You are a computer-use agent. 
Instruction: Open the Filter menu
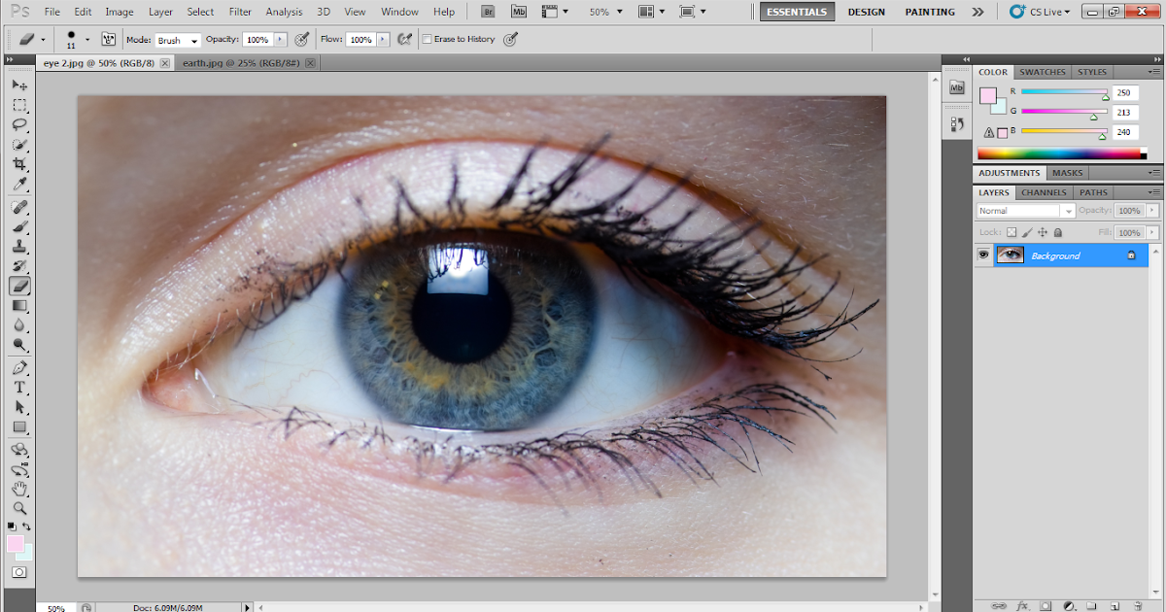click(240, 12)
